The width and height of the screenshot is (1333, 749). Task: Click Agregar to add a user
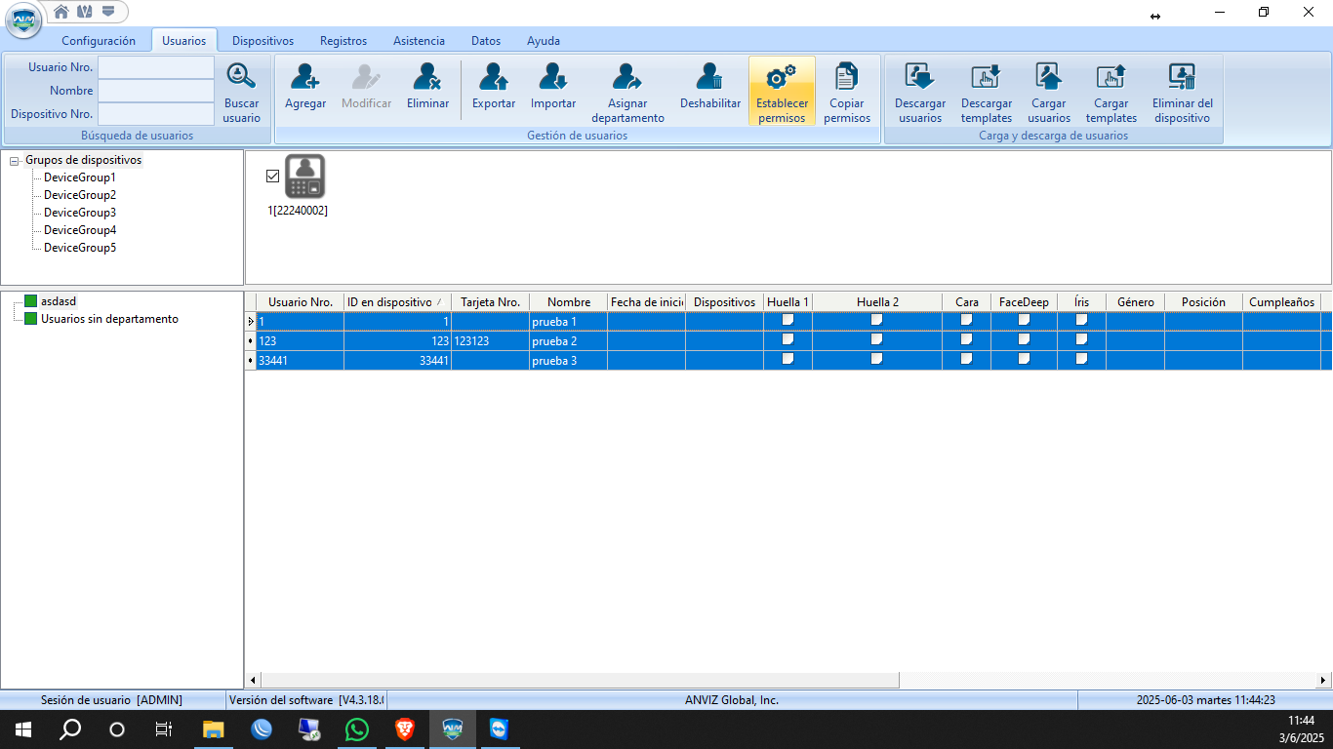[x=305, y=76]
